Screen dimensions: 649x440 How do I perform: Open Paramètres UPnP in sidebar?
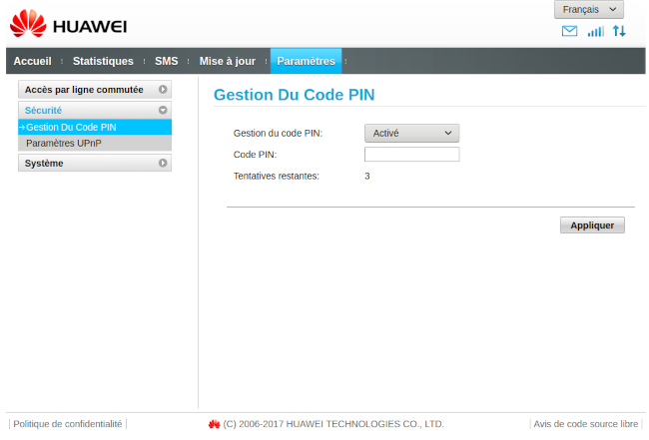64,143
